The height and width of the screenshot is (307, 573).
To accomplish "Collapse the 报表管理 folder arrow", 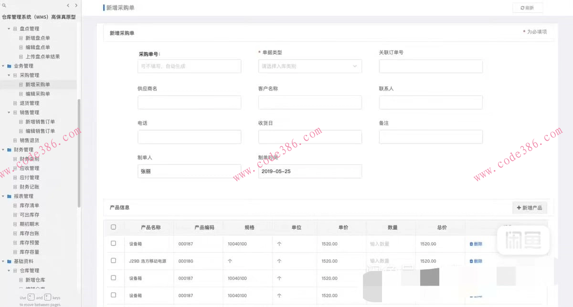I will pyautogui.click(x=3, y=196).
